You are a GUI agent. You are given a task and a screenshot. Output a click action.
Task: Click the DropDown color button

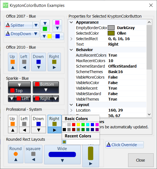(22, 34)
